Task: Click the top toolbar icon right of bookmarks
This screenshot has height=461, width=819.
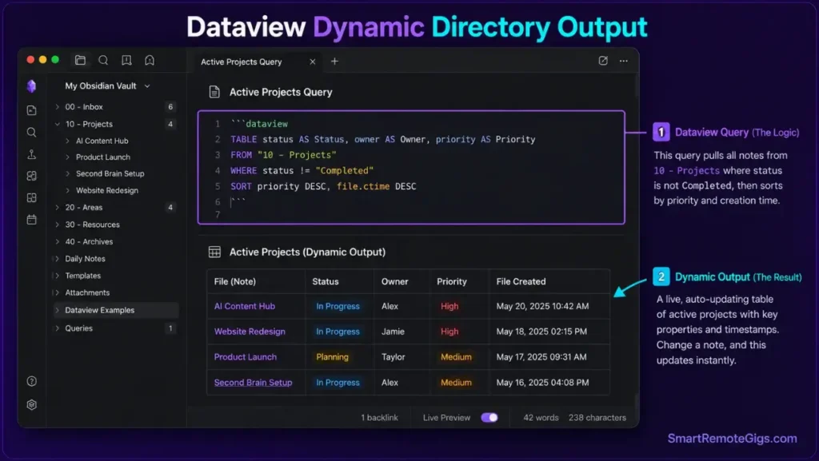Action: coord(150,61)
